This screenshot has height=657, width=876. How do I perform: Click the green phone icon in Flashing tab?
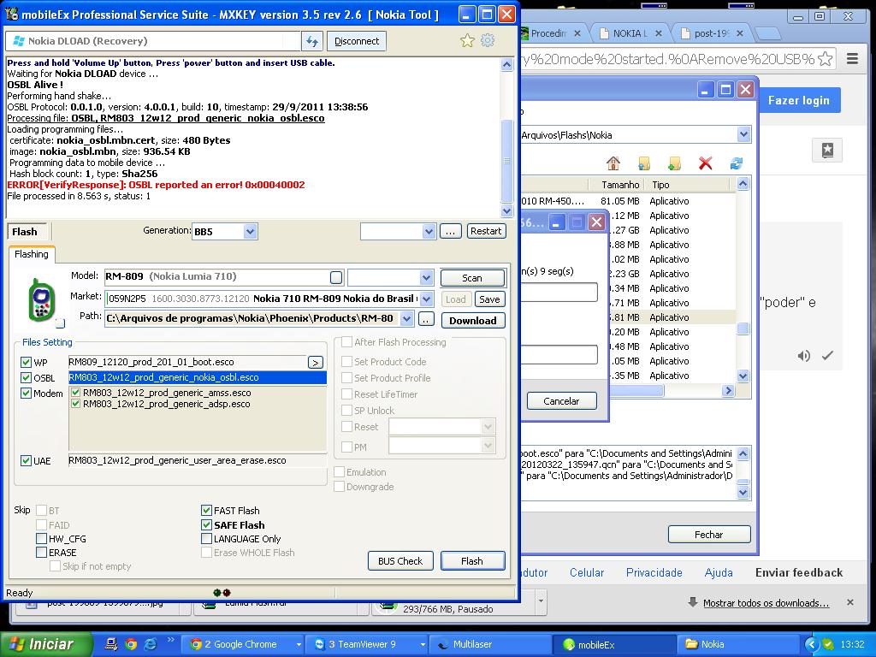42,300
